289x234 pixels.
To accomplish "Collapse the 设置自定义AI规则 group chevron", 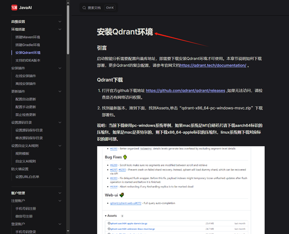I will (60, 146).
